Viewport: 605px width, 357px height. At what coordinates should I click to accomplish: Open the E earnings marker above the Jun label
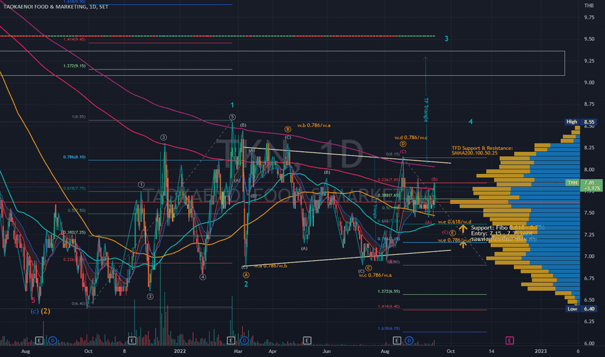coord(307,340)
